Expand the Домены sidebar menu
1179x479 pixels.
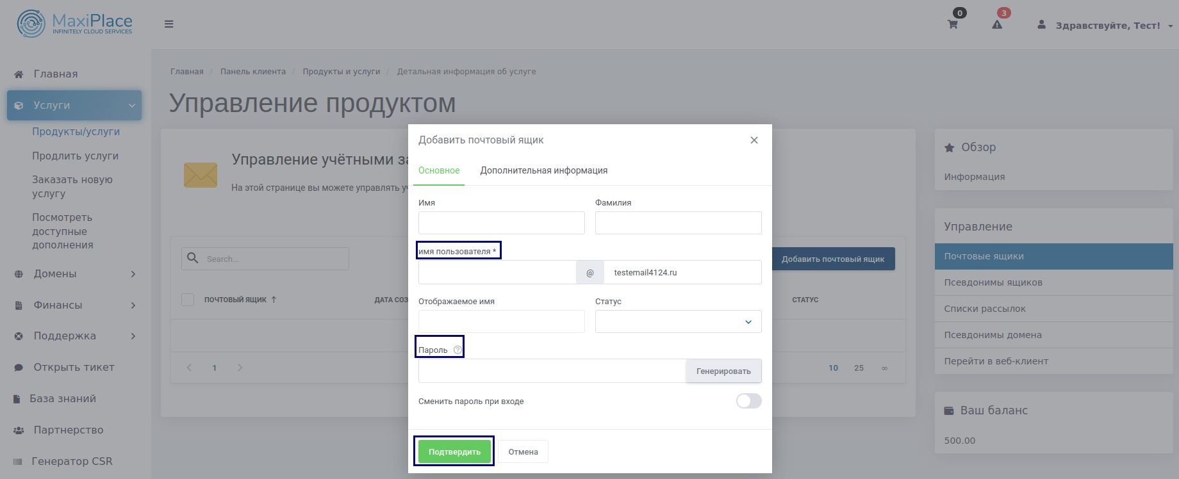click(76, 274)
